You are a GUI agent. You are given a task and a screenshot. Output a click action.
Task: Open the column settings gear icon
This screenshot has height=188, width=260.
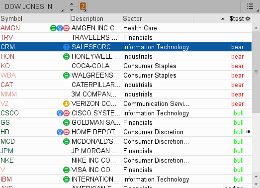(248, 18)
